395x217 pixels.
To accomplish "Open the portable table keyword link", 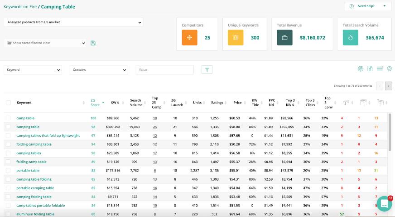I will pos(28,171).
